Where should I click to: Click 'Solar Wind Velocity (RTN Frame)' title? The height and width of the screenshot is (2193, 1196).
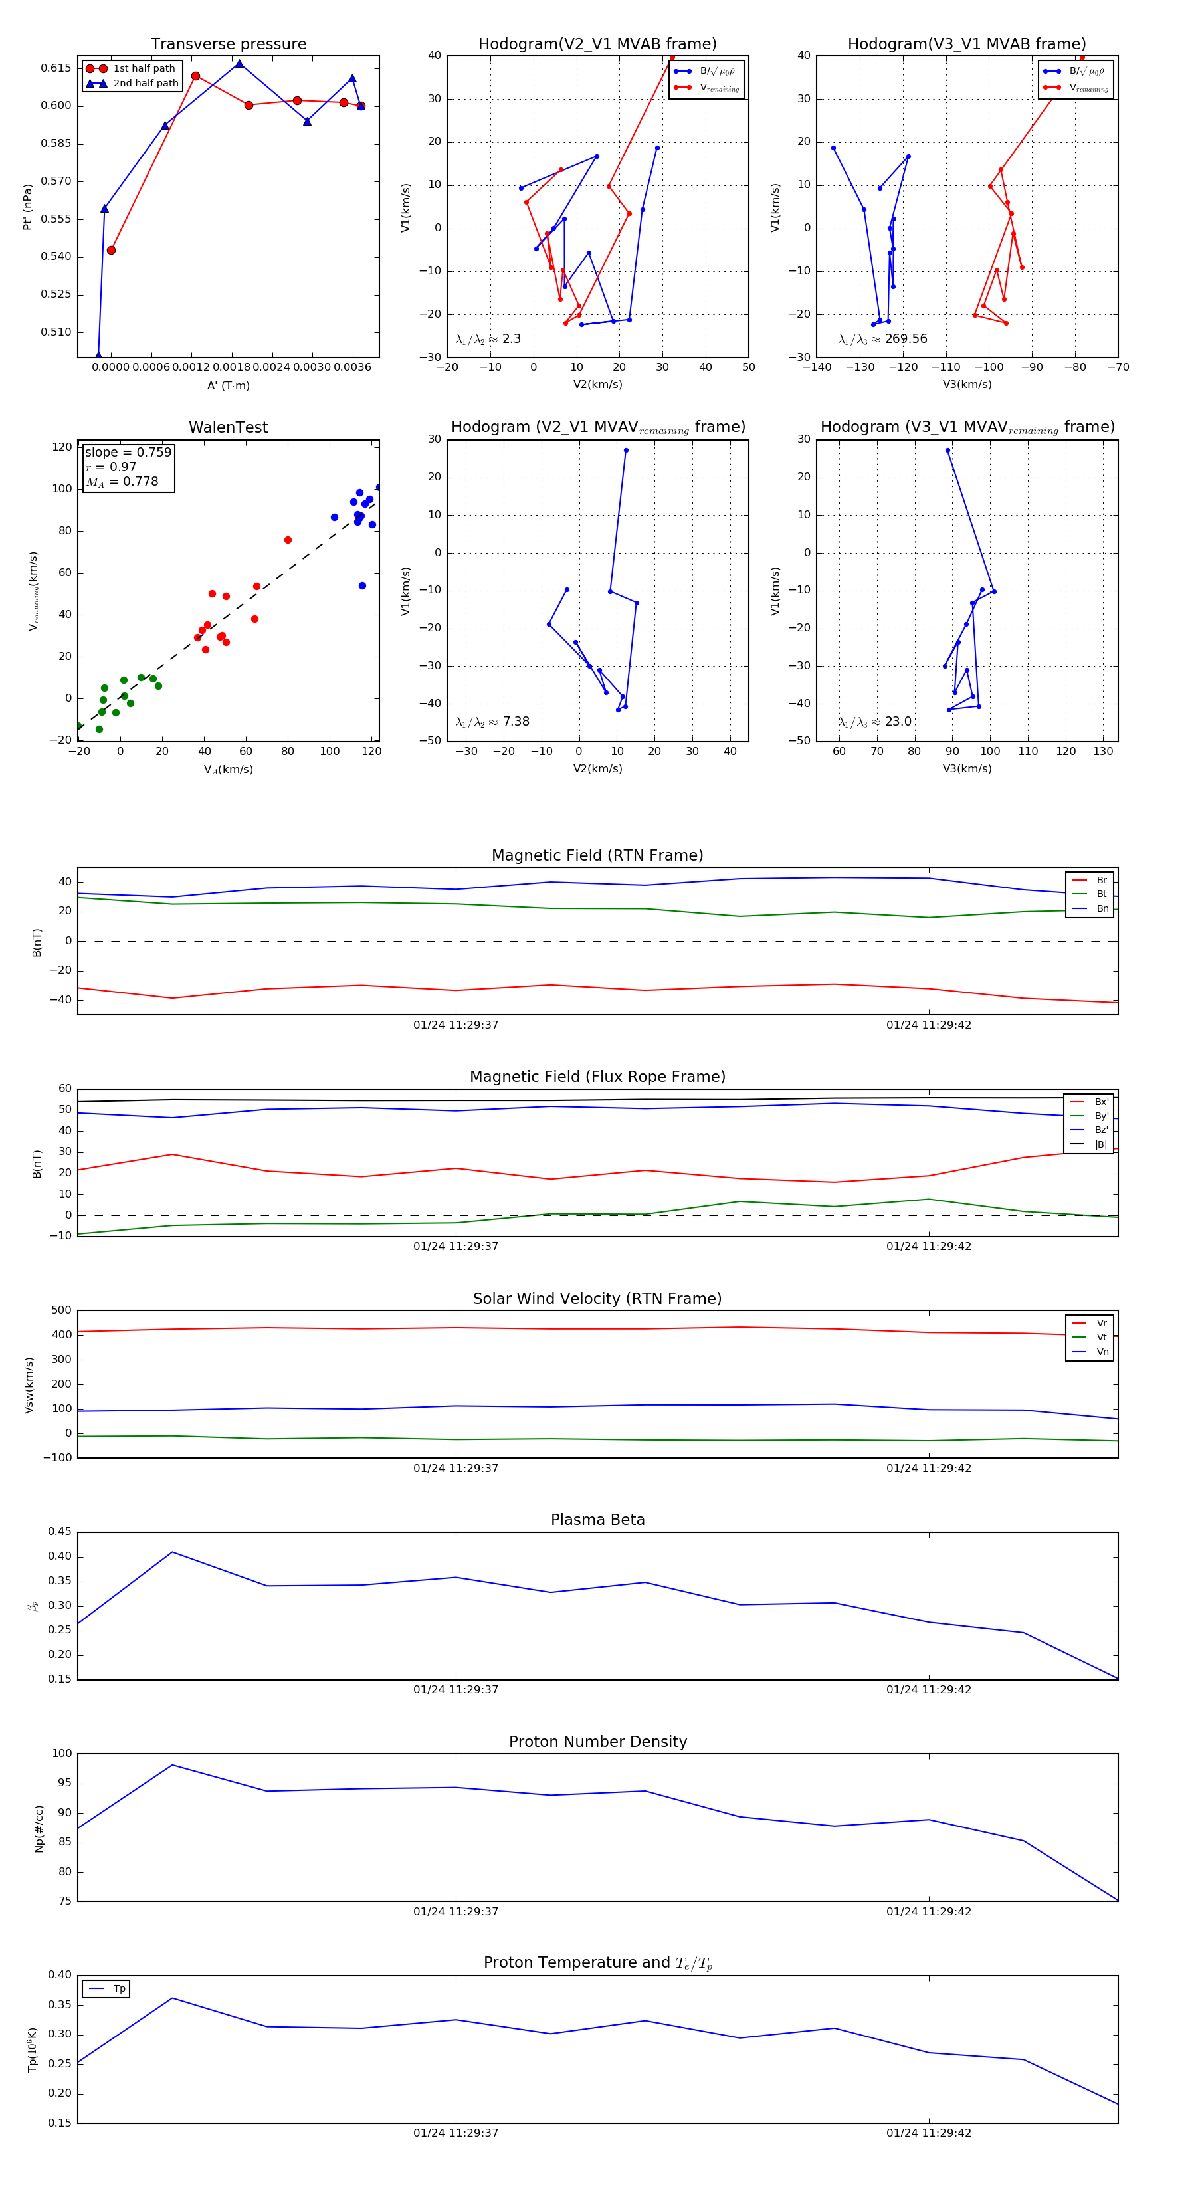[x=597, y=1299]
